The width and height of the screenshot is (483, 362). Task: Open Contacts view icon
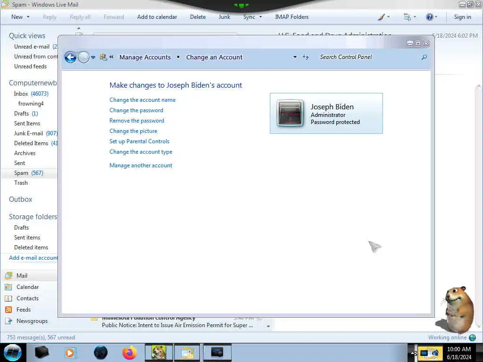point(8,298)
